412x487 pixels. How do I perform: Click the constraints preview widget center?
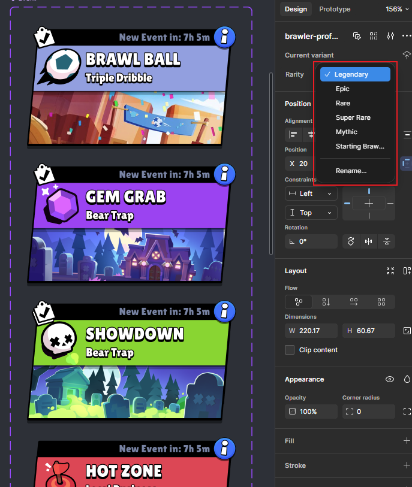[369, 204]
